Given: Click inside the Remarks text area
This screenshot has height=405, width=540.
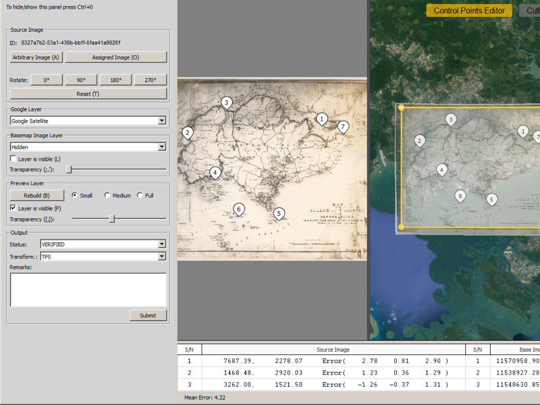Looking at the screenshot, I should point(88,289).
